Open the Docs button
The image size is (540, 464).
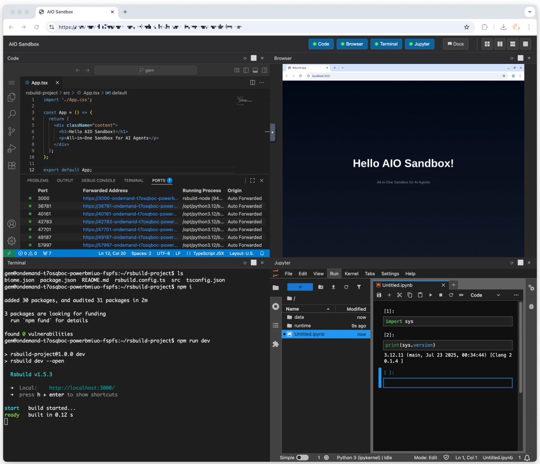(x=455, y=44)
